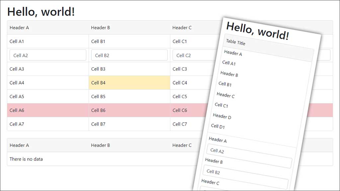Click the There is no data row
The height and width of the screenshot is (191, 340).
[26, 159]
